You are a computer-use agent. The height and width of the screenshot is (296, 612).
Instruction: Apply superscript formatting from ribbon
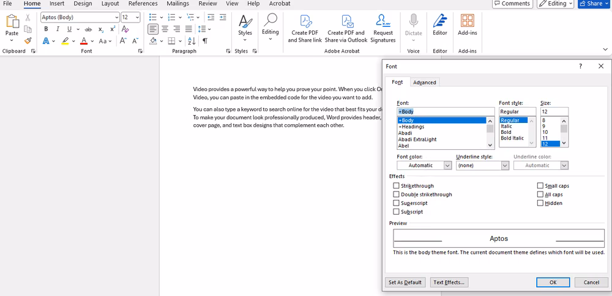tap(113, 29)
